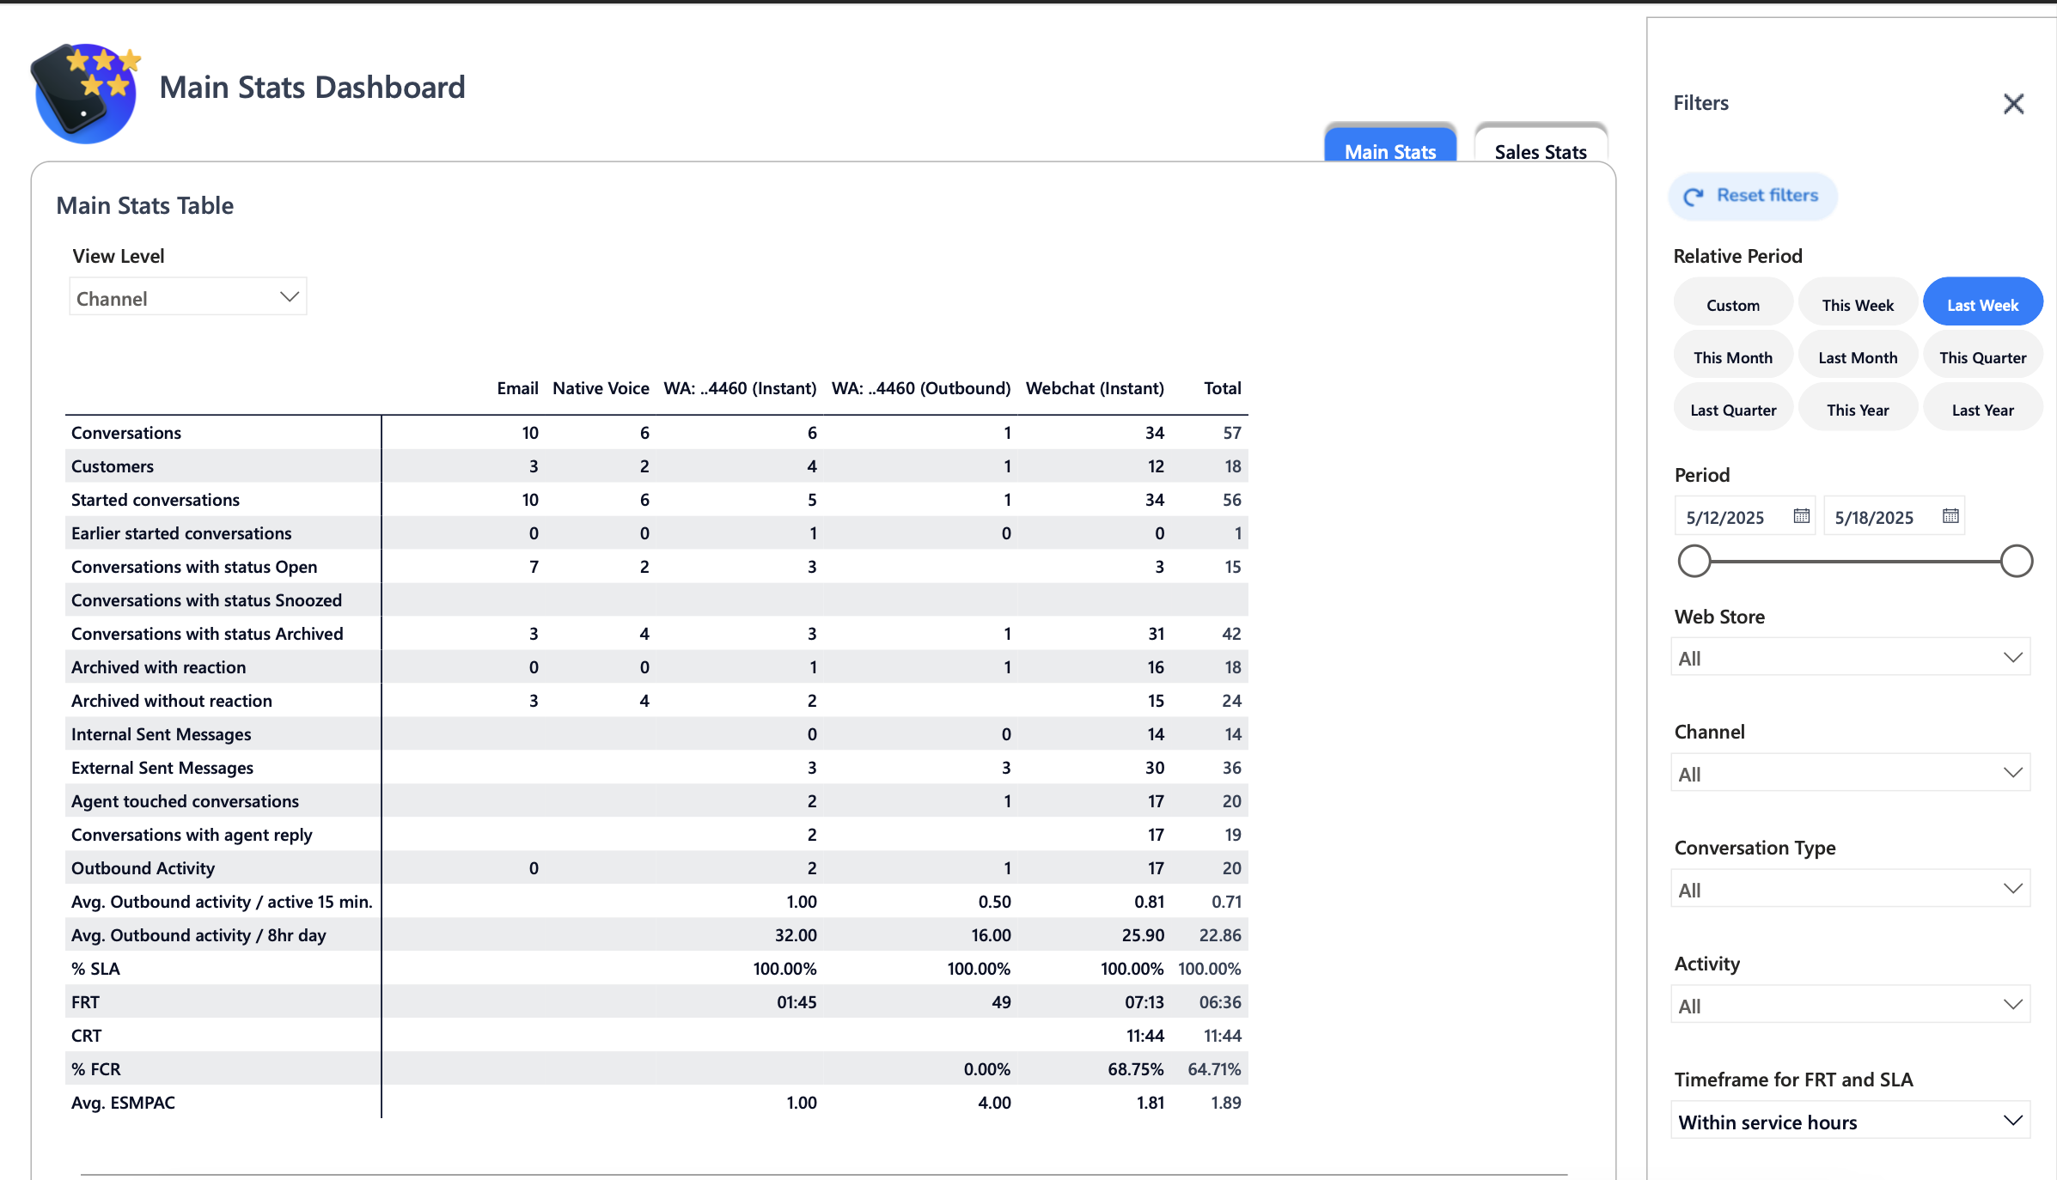
Task: Choose This Quarter relative period
Action: pyautogui.click(x=1981, y=357)
